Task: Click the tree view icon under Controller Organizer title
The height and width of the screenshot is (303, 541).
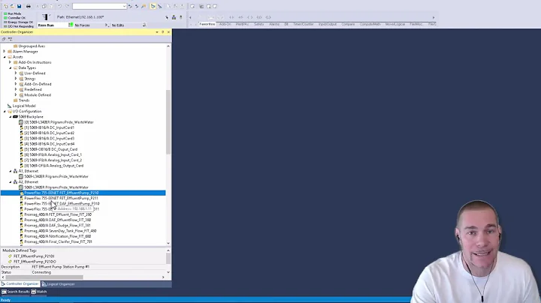Action: tap(10, 39)
